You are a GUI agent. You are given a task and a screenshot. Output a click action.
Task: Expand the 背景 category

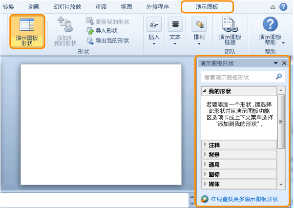coord(239,155)
